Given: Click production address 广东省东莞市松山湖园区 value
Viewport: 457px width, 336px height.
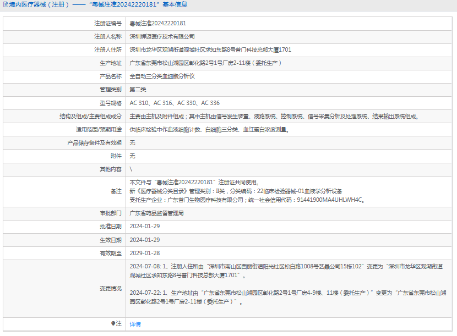Looking at the screenshot, I should (x=205, y=63).
